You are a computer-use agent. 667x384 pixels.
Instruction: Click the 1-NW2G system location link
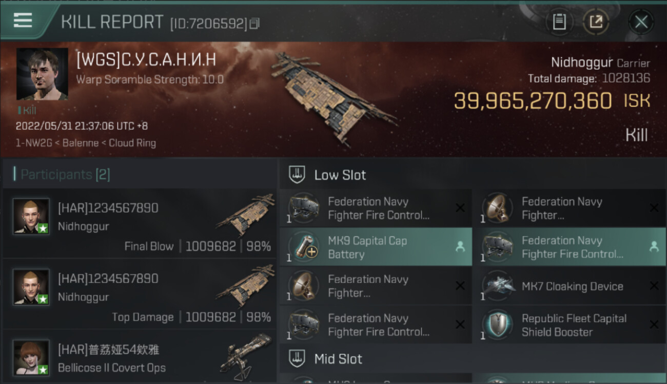[x=34, y=143]
